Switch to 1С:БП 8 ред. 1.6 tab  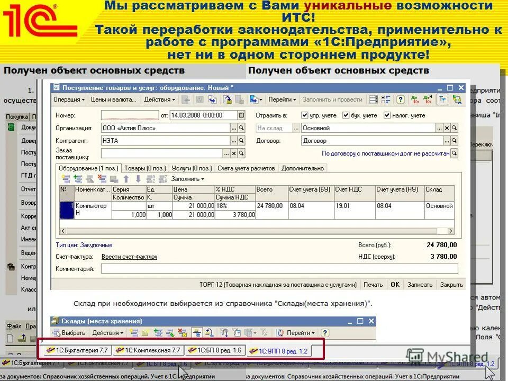coord(215,350)
